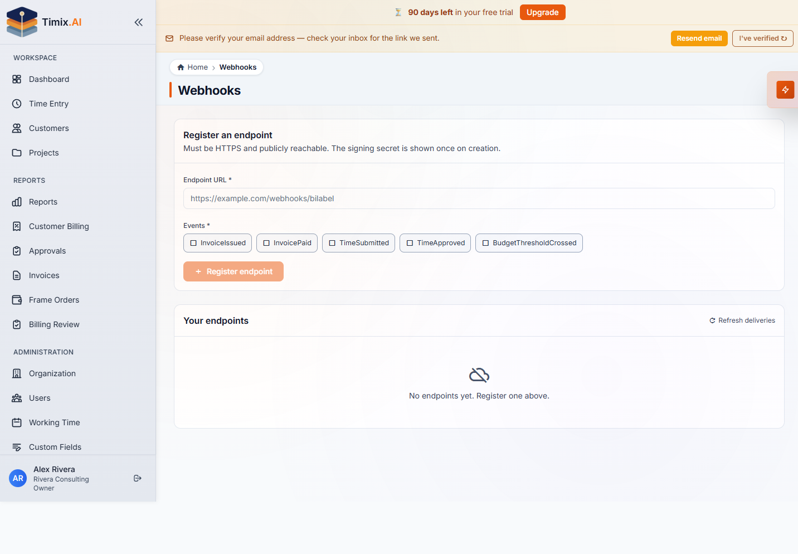The image size is (798, 554).
Task: Click Alex Rivera user name
Action: pos(54,469)
